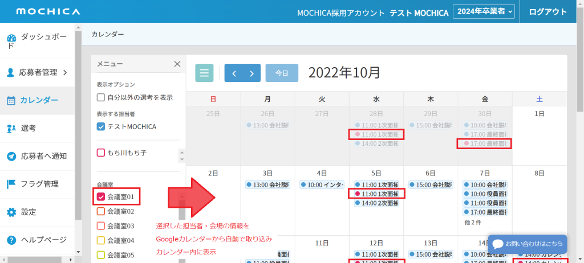Check the 会議室02 checkbox
Screen dimensions: 584x263
(x=101, y=211)
